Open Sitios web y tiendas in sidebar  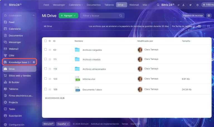coord(19,76)
